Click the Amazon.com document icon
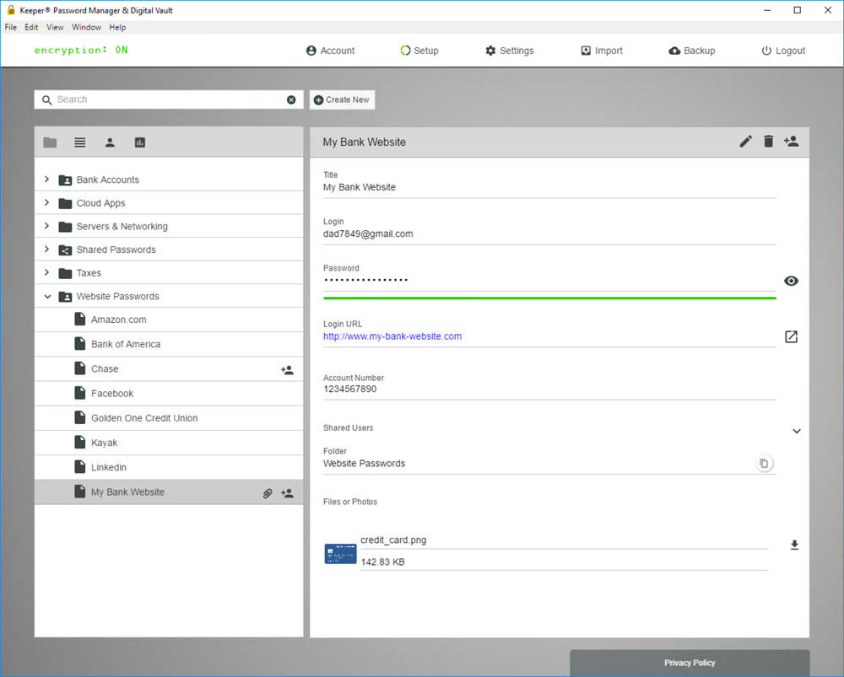This screenshot has height=677, width=844. [79, 319]
